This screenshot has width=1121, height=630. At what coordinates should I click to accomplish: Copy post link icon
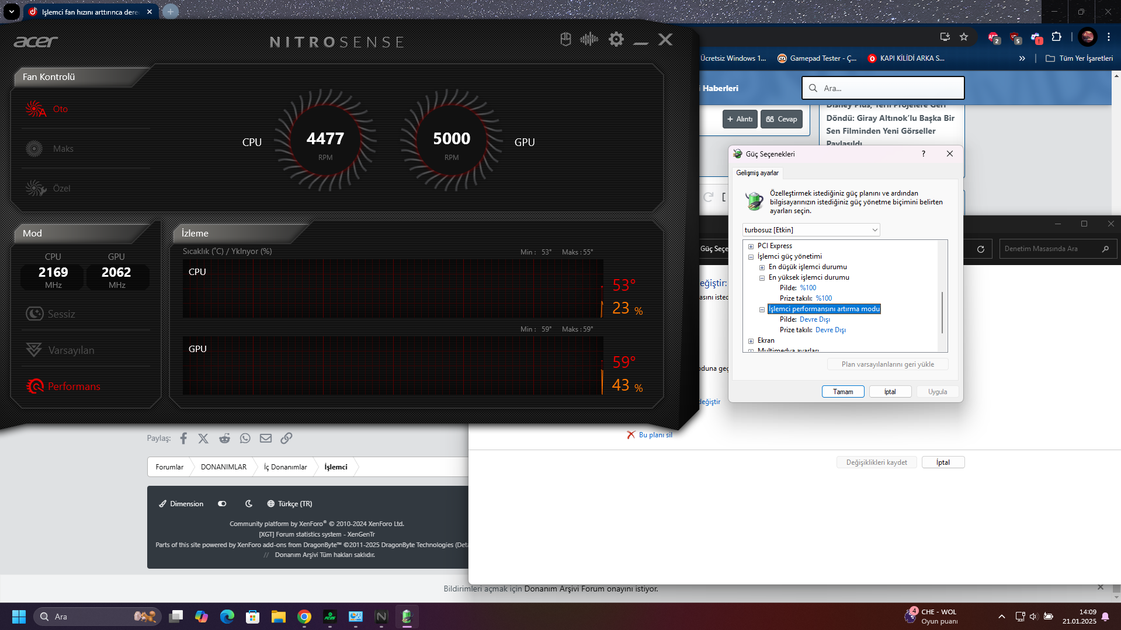coord(286,438)
